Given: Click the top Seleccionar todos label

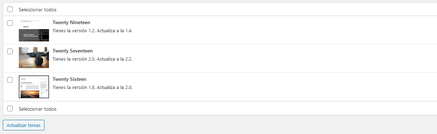Looking at the screenshot, I should 38,10.
